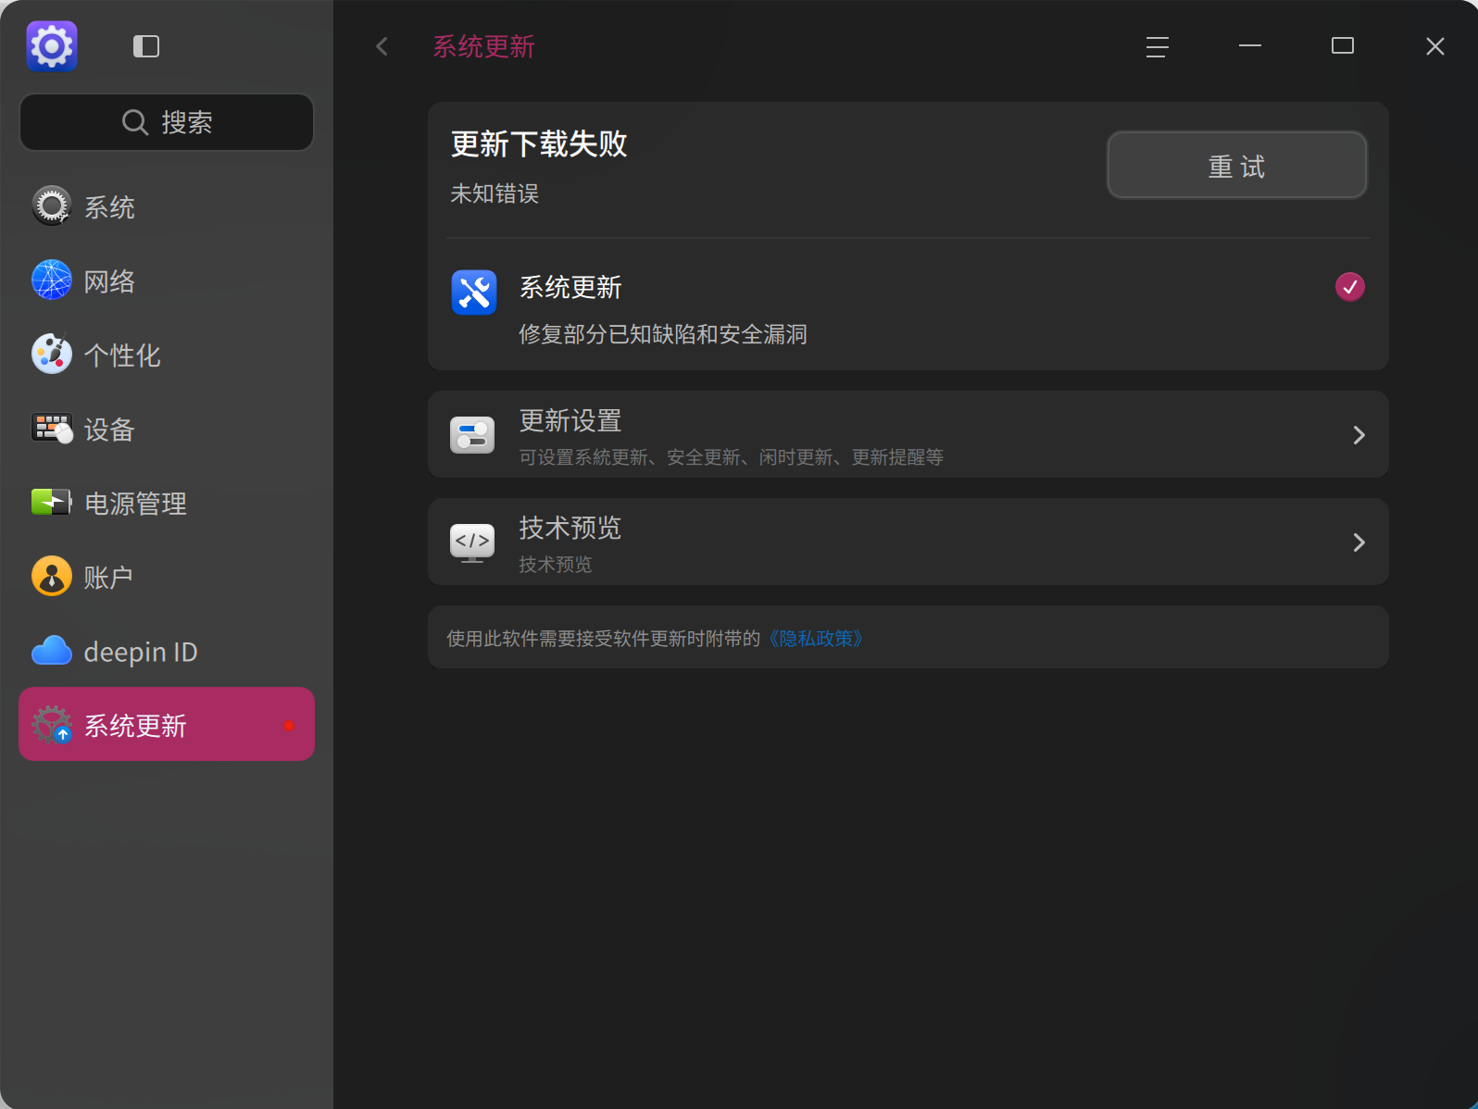Click the 技术预览 code icon
Image resolution: width=1478 pixels, height=1109 pixels.
(x=472, y=542)
